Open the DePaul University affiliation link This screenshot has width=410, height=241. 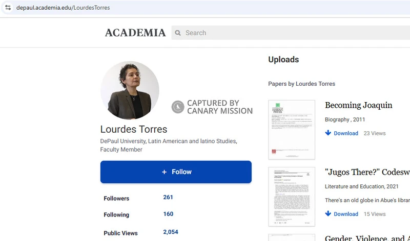123,141
